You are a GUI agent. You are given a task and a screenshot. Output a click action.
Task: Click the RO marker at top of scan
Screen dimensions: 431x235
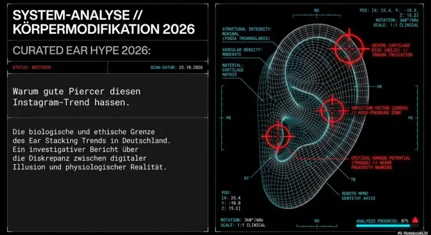click(x=317, y=10)
